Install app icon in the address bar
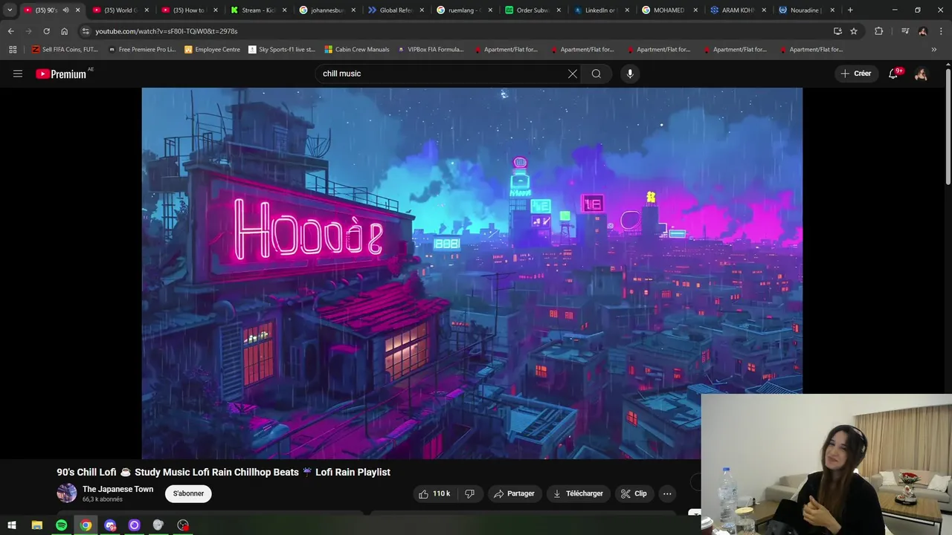 point(837,31)
